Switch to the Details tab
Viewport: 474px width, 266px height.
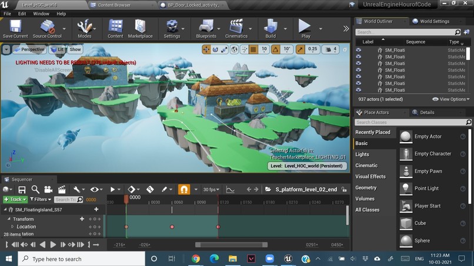[x=427, y=112]
